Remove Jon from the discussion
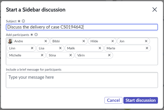Image resolution: width=164 pixels, height=110 pixels. pos(146,41)
